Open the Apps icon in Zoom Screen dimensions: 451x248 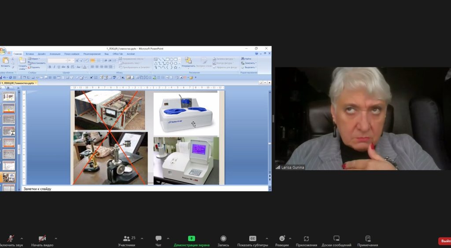pos(306,239)
